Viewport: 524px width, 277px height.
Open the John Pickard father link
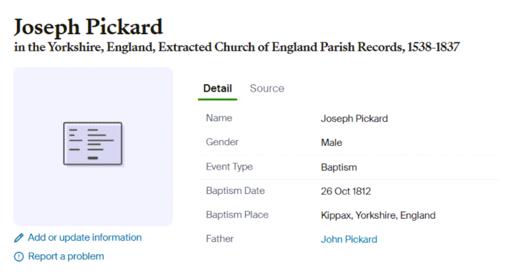click(348, 239)
